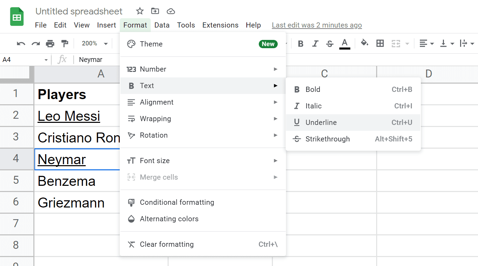Select the Benzema cell
Screen dimensions: 478x266
(x=77, y=181)
